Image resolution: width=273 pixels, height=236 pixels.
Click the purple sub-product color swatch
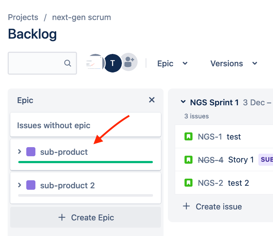pos(31,152)
